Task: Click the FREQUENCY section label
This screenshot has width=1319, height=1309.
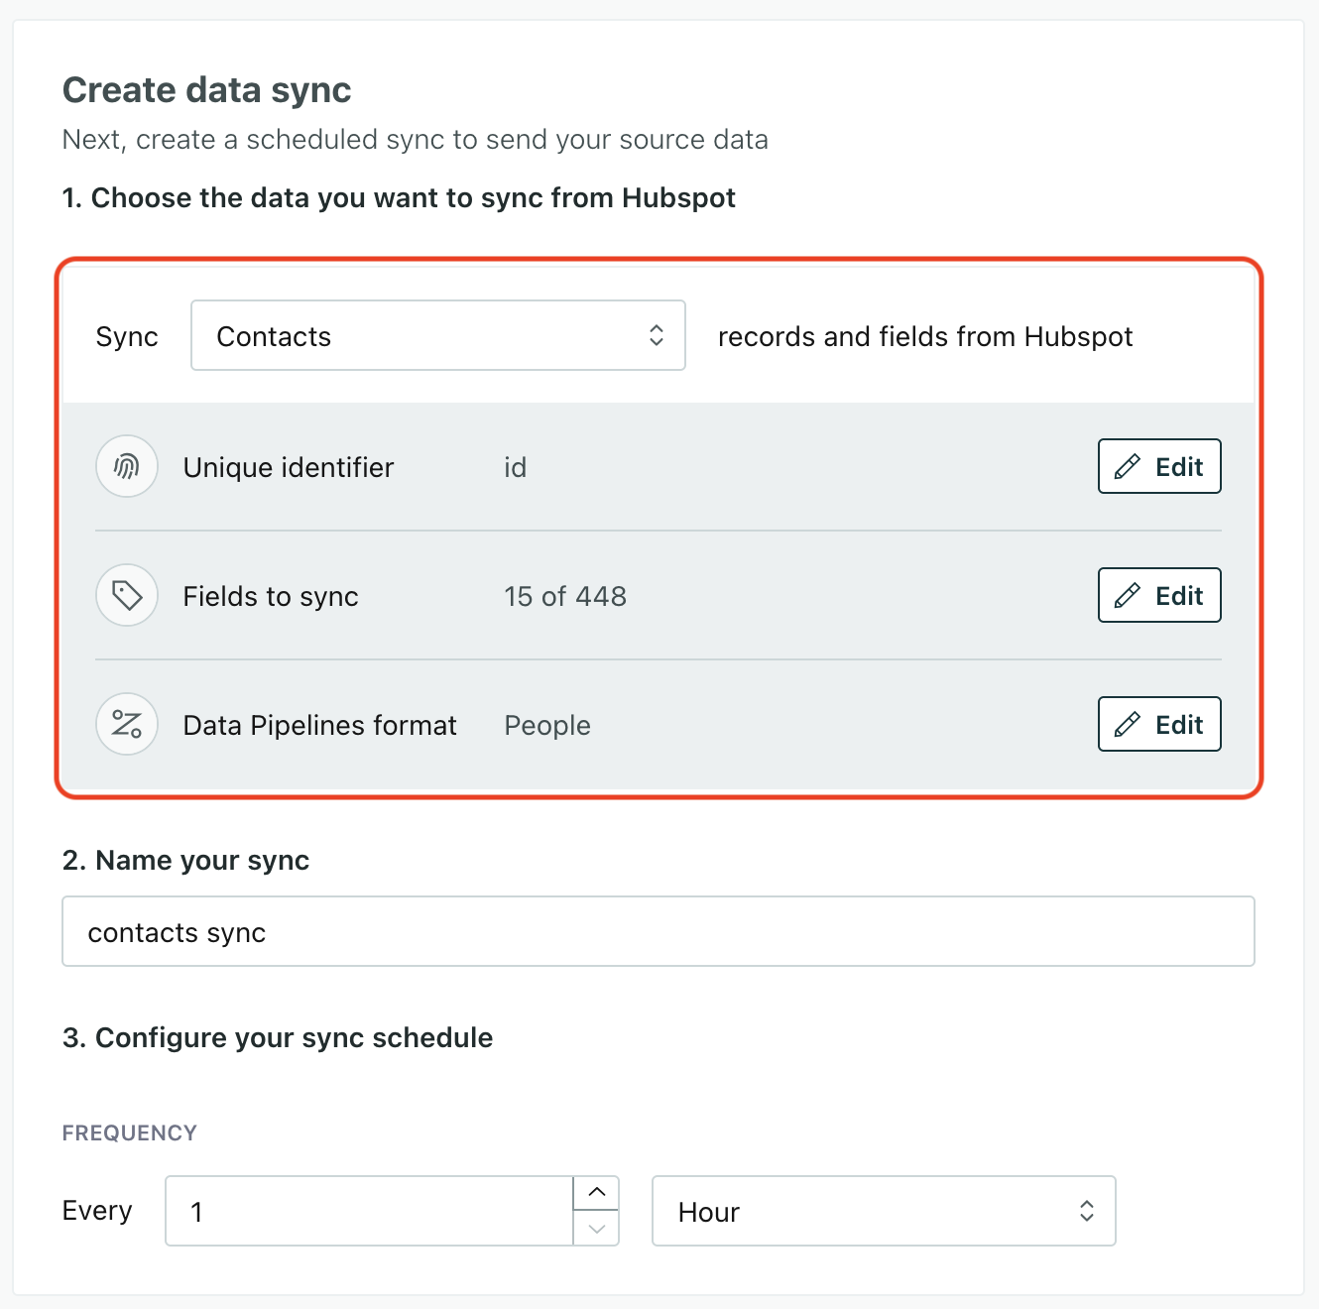Action: point(129,1131)
